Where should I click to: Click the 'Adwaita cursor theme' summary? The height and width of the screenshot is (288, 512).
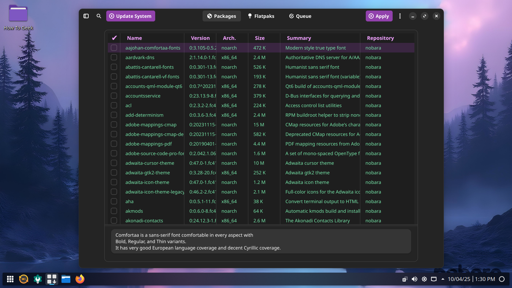tap(310, 163)
